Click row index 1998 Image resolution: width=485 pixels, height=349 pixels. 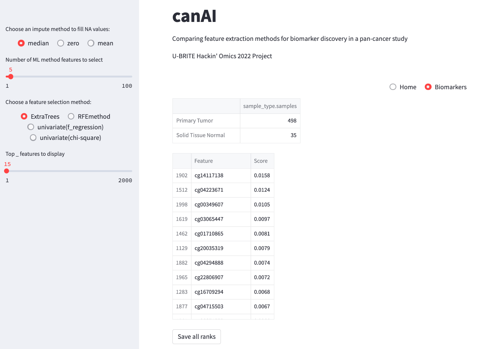182,205
